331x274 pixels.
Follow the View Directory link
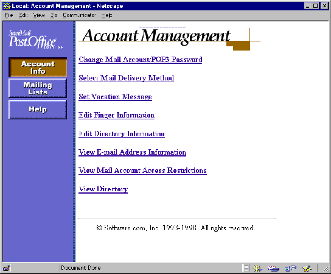tap(103, 189)
